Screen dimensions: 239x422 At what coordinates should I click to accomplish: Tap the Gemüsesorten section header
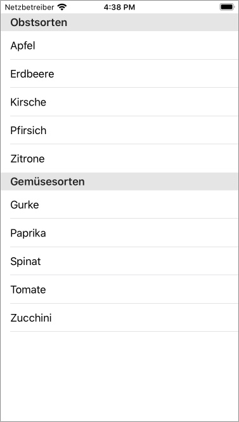[x=119, y=182]
